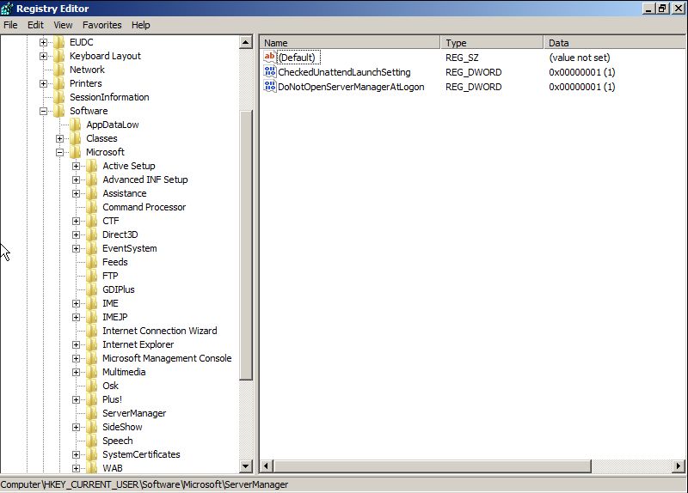
Task: Expand the EUDC key
Action: pyautogui.click(x=43, y=42)
